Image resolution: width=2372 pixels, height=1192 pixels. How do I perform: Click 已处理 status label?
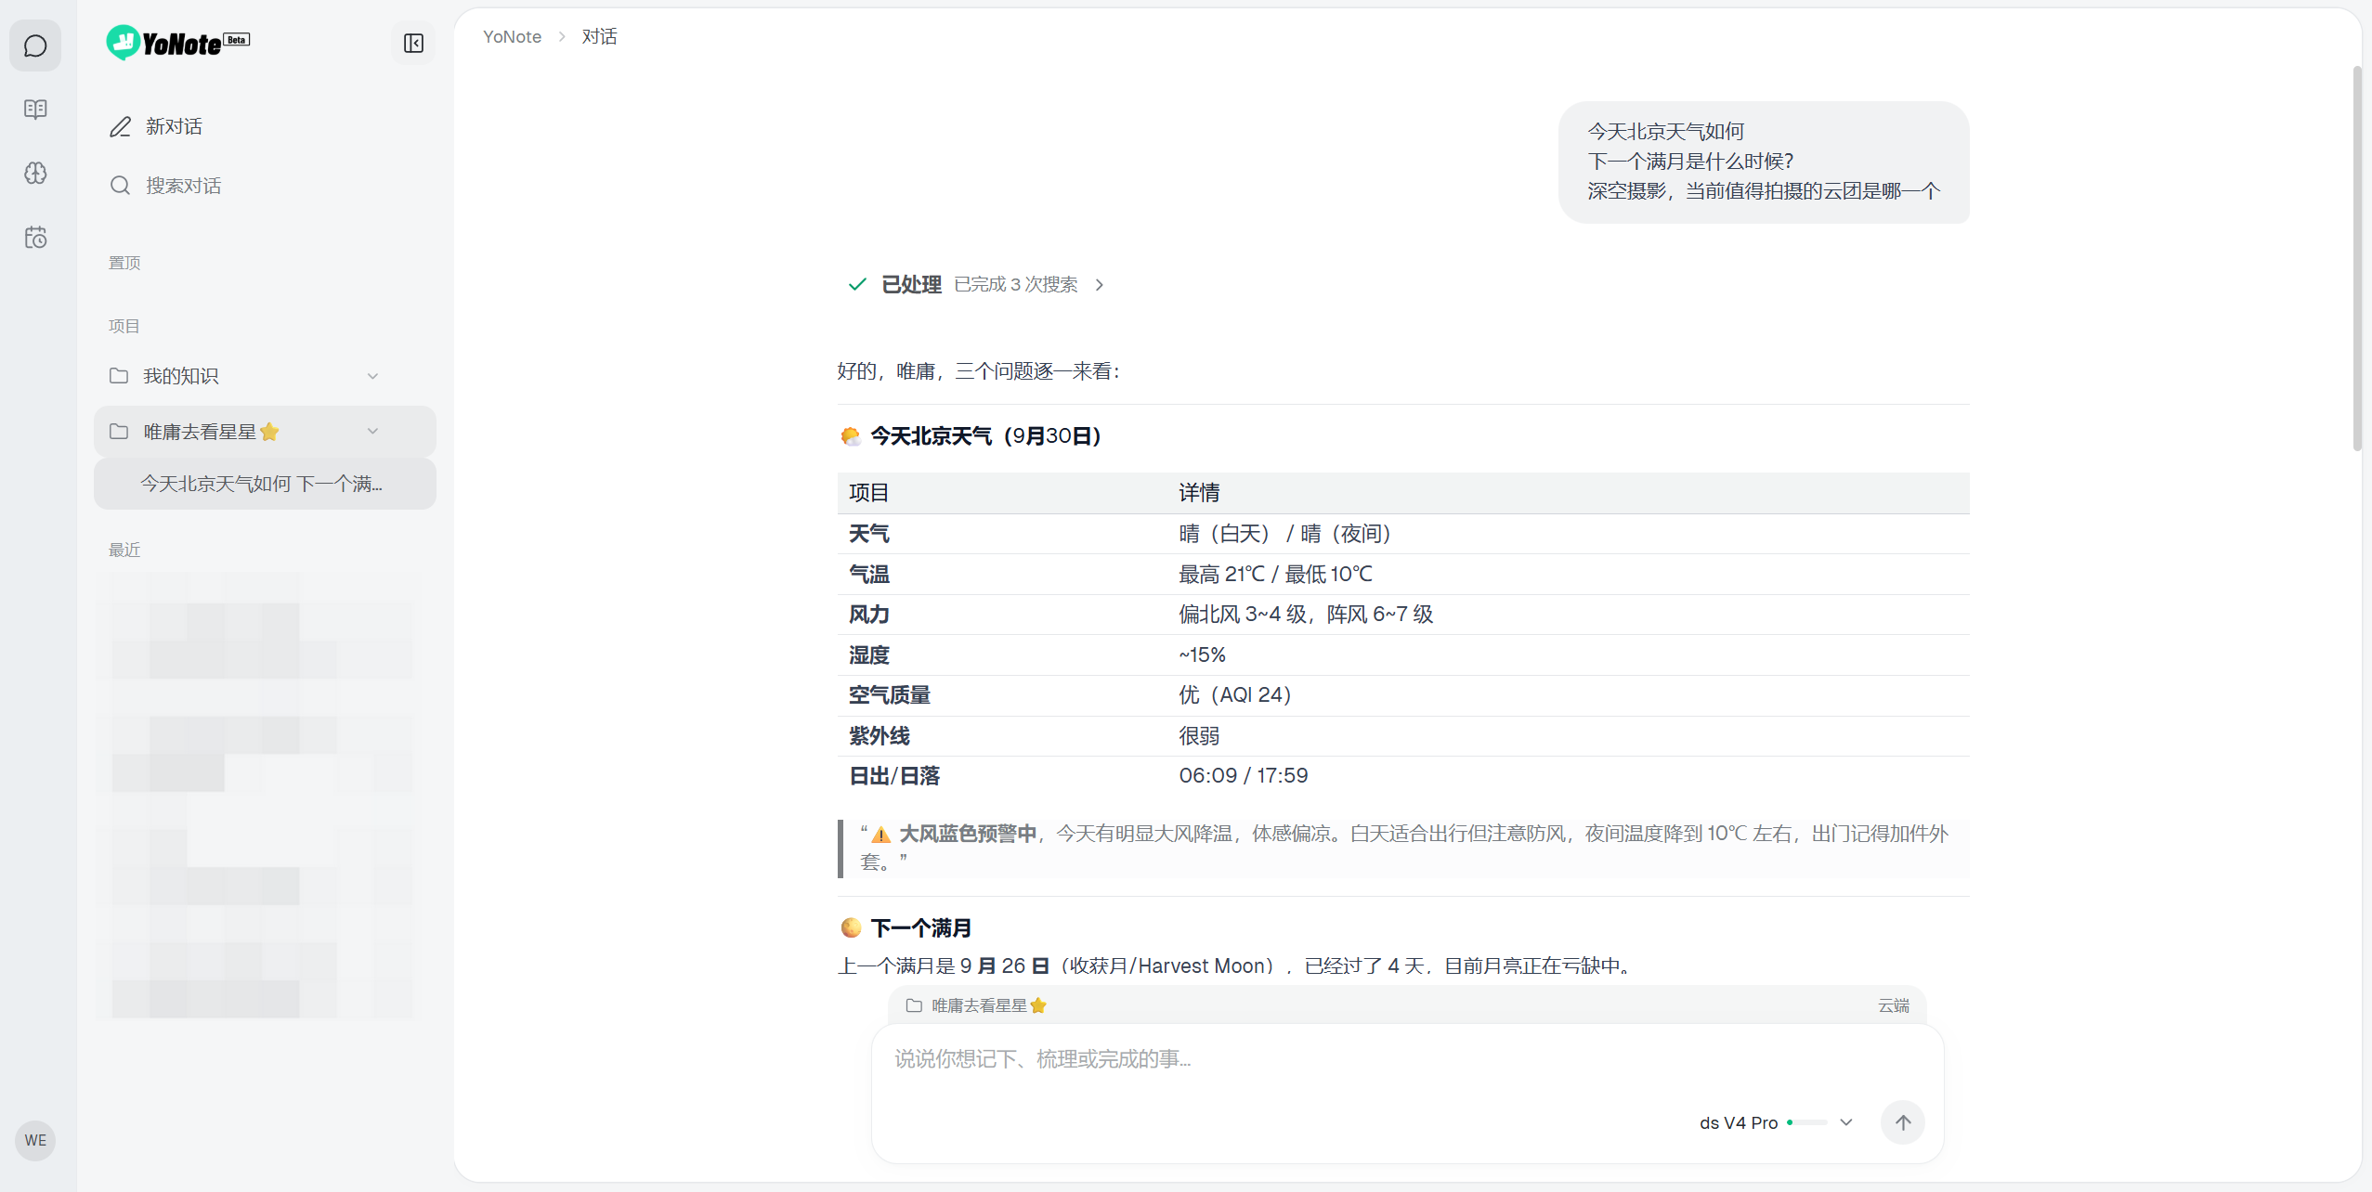(910, 285)
